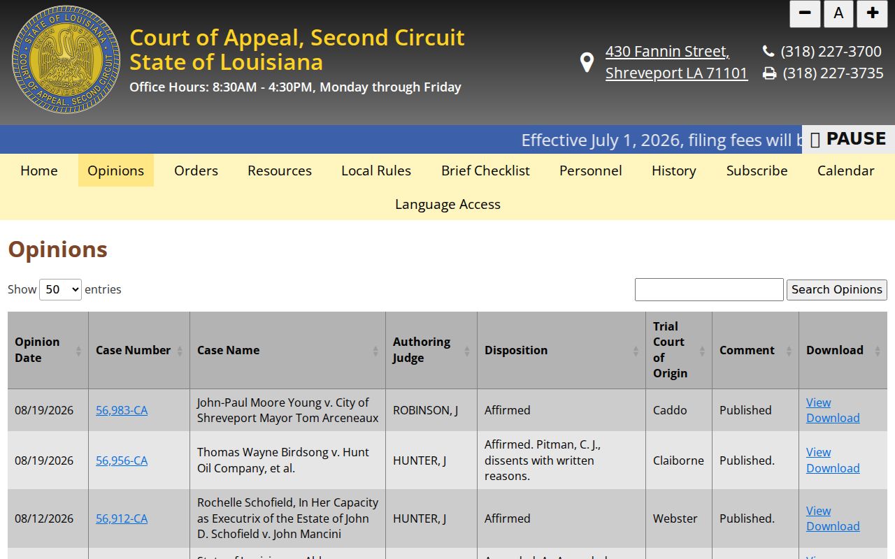
Task: Sort table by Case Number arrows
Action: 180,351
